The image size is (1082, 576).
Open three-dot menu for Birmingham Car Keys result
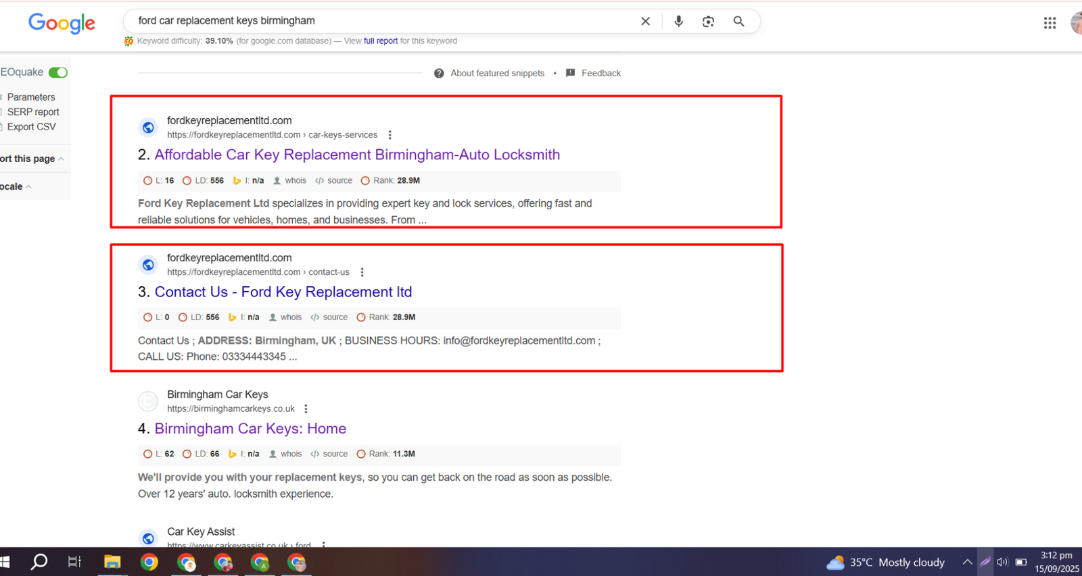pyautogui.click(x=306, y=409)
